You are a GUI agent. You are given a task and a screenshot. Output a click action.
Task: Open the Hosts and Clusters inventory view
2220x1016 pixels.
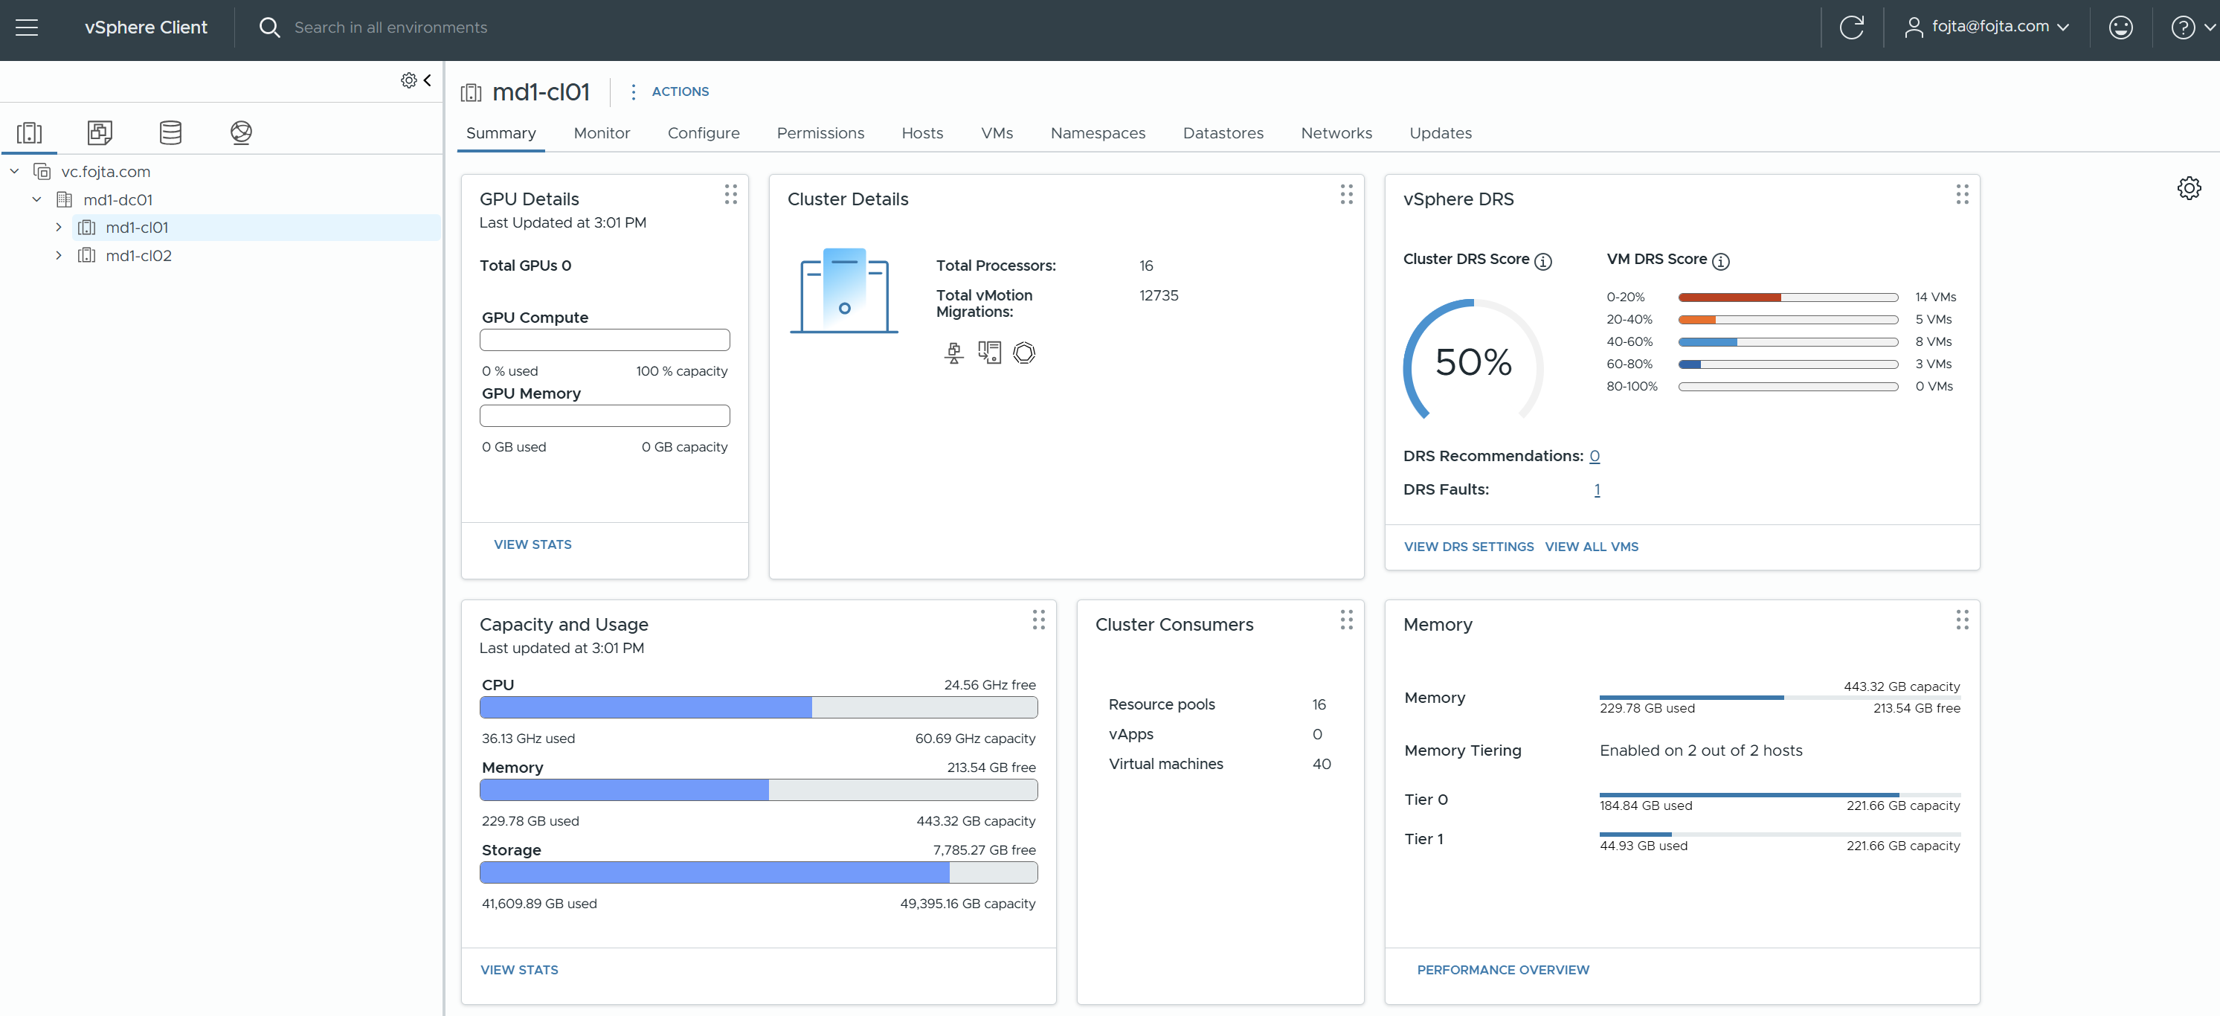coord(29,132)
